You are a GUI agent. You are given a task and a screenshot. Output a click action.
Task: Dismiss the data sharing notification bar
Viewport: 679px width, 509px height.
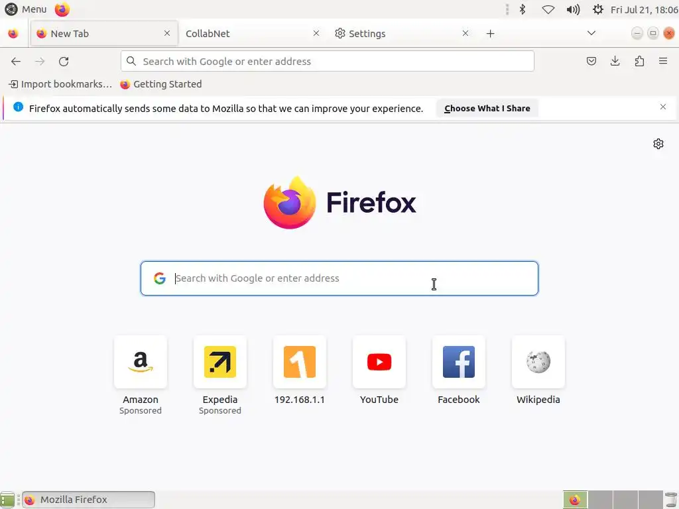pyautogui.click(x=663, y=107)
